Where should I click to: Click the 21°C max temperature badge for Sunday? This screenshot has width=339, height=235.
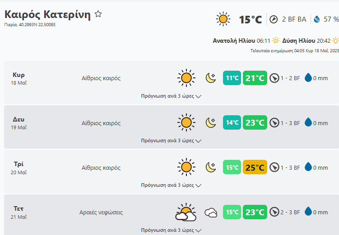point(255,78)
